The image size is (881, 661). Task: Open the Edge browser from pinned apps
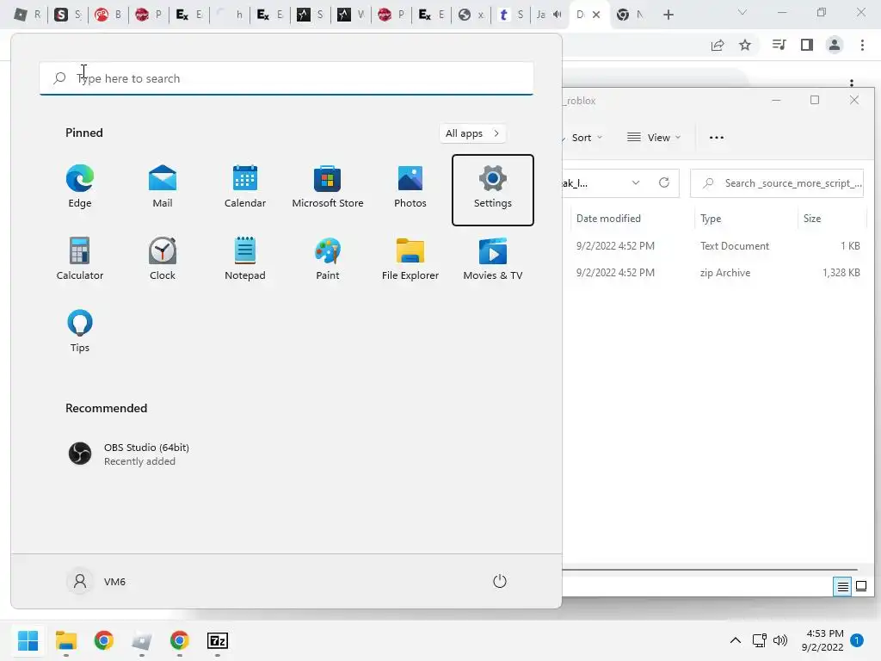tap(80, 187)
